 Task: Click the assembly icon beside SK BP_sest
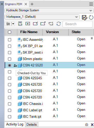coord(20,53)
